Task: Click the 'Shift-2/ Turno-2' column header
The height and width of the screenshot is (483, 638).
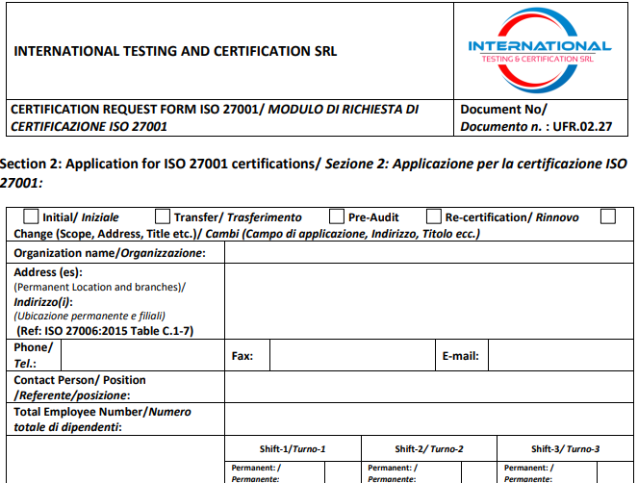Action: (x=429, y=448)
